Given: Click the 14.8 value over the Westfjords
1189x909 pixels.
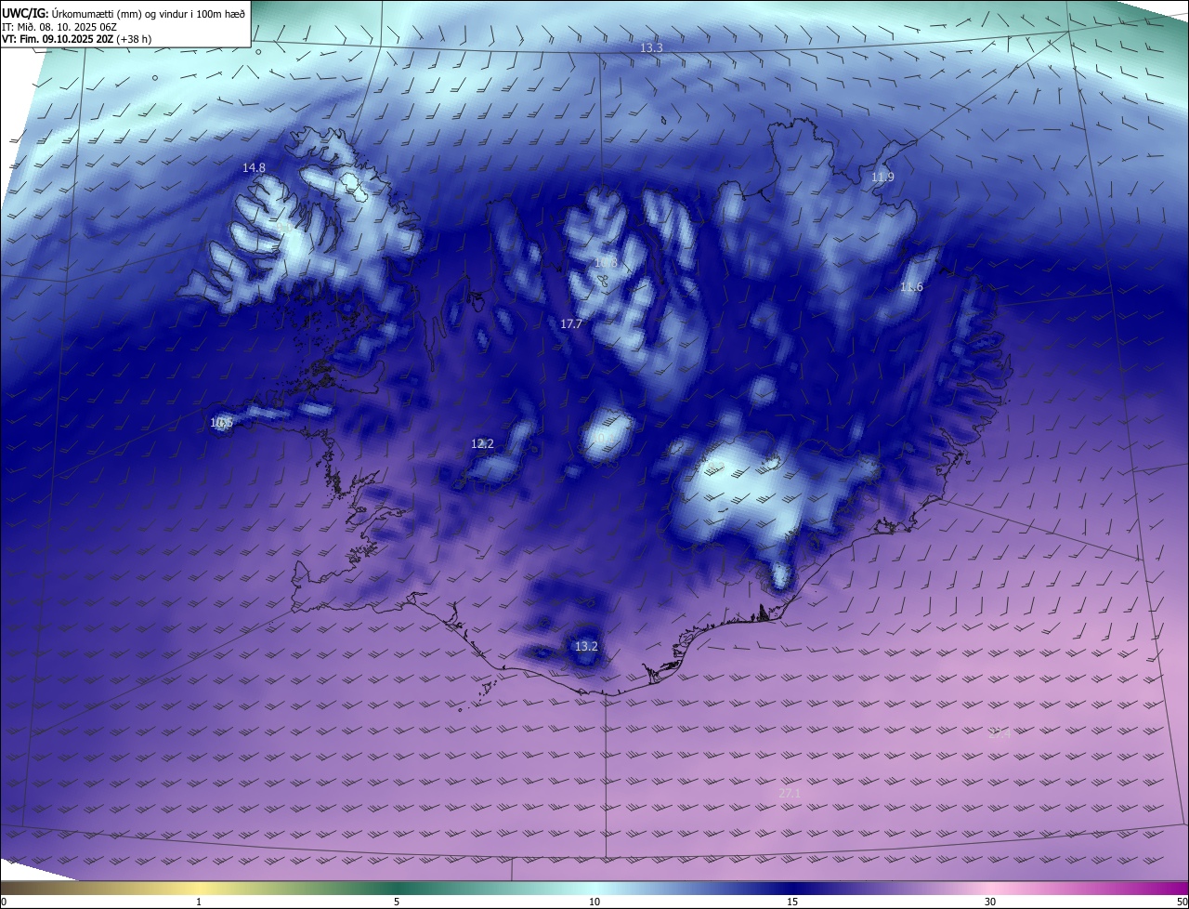Looking at the screenshot, I should tap(254, 168).
